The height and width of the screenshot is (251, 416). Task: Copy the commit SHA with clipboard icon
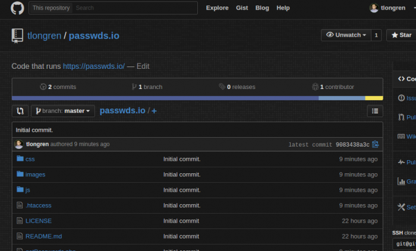[x=376, y=144]
